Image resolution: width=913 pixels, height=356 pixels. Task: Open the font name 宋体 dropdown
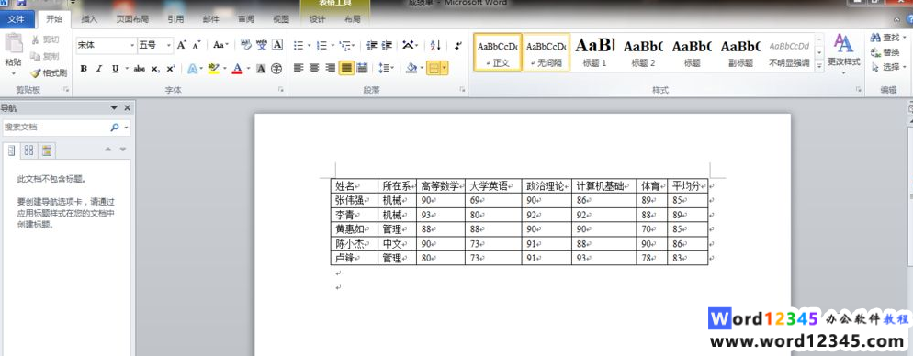coord(106,45)
